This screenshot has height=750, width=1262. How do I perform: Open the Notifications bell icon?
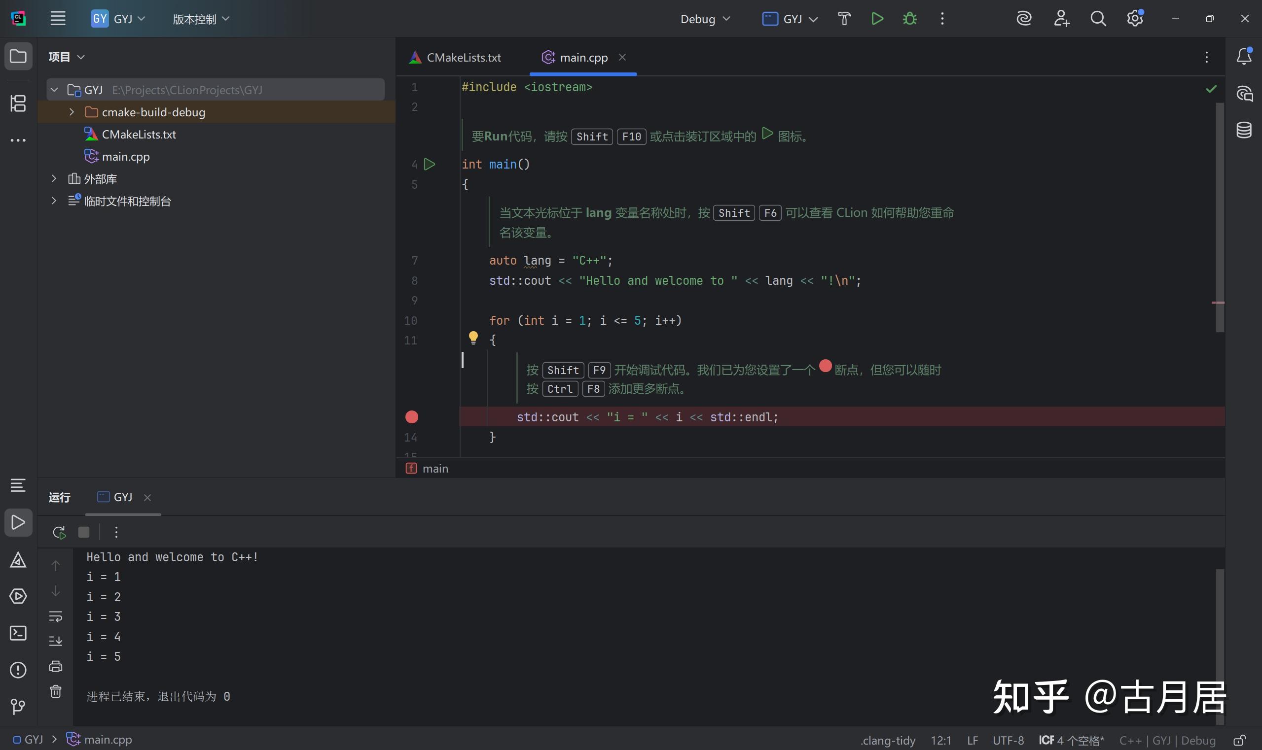(1244, 56)
